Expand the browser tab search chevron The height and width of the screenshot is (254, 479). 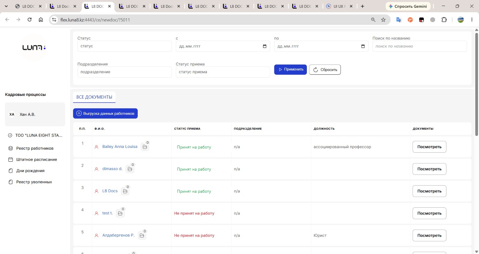tap(6, 6)
